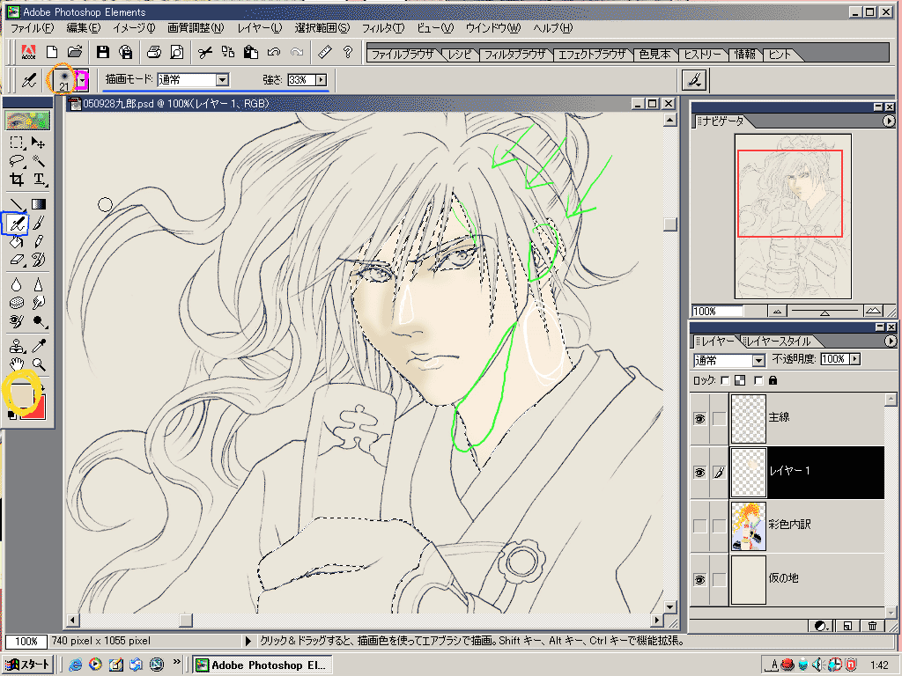Image resolution: width=902 pixels, height=676 pixels.
Task: Select the Dodge tool
Action: click(39, 321)
